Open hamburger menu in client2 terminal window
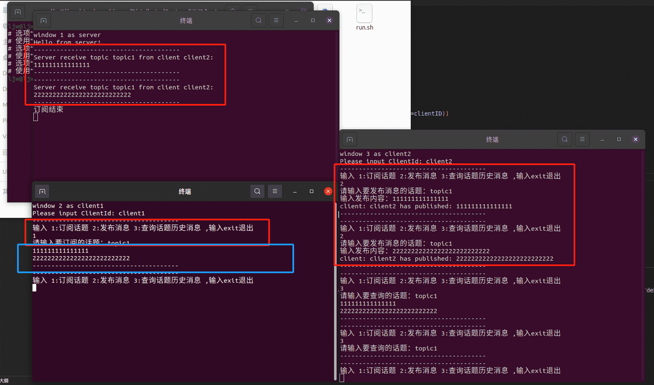 (582, 139)
